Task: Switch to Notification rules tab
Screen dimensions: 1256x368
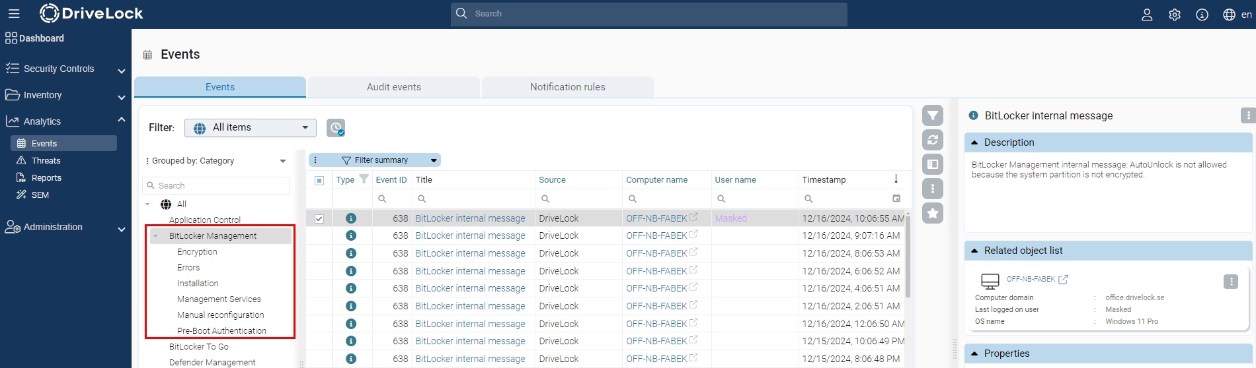Action: tap(568, 87)
